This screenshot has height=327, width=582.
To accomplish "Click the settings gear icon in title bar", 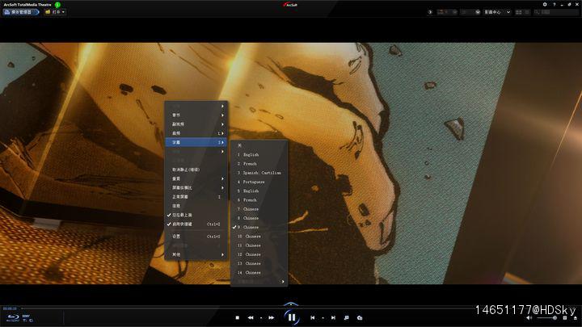I will tap(545, 4).
